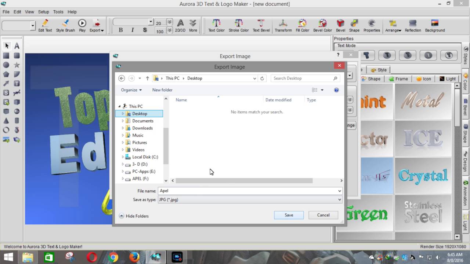This screenshot has width=470, height=264.
Task: Click the Reflection toolbar icon
Action: coord(413,26)
